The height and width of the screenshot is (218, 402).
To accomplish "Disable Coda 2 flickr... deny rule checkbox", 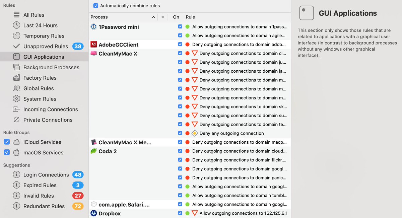I will [180, 160].
